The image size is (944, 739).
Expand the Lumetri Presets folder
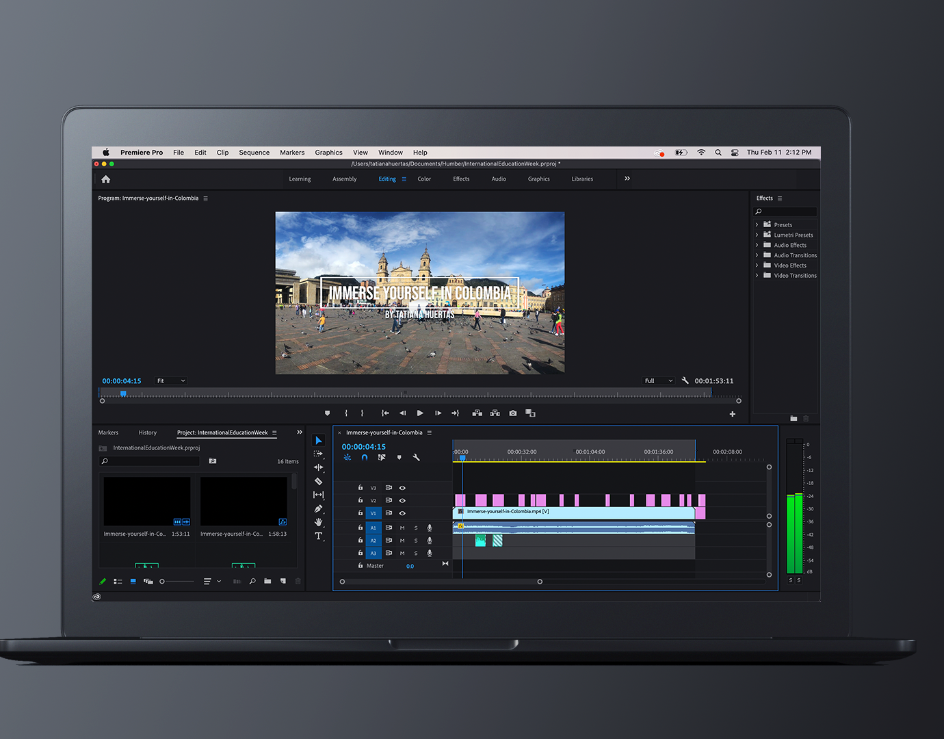tap(757, 235)
